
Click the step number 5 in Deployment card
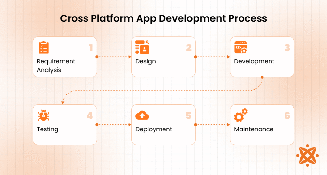188,115
